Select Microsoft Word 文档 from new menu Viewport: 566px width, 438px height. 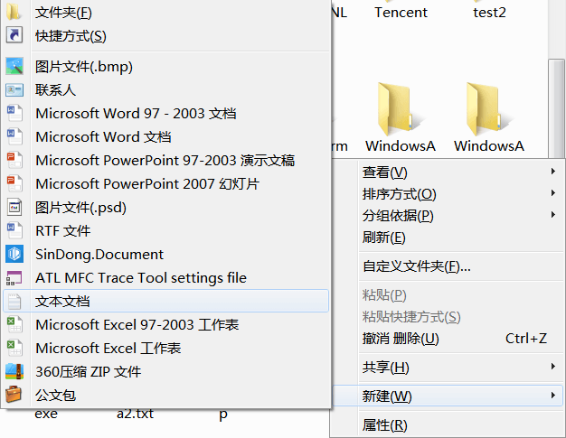[x=103, y=136]
